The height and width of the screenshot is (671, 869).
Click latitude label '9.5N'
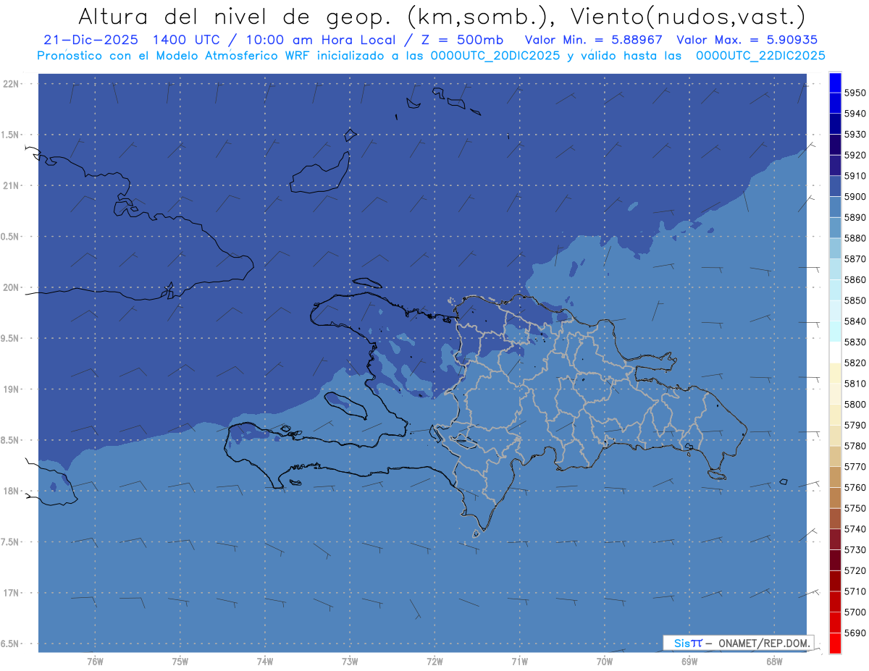pos(10,339)
